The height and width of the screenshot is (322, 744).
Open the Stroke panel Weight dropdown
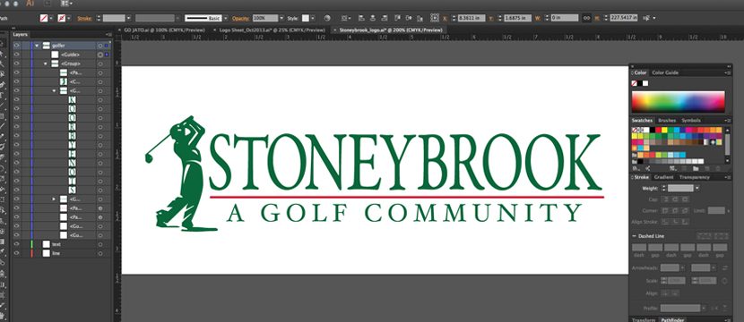click(697, 188)
